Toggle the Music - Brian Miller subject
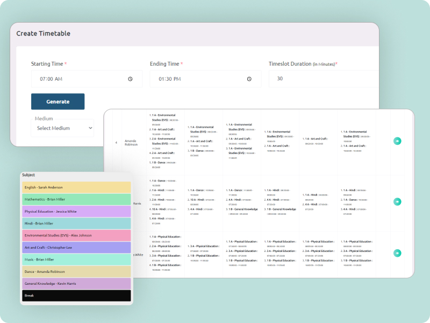430x323 pixels. [76, 259]
